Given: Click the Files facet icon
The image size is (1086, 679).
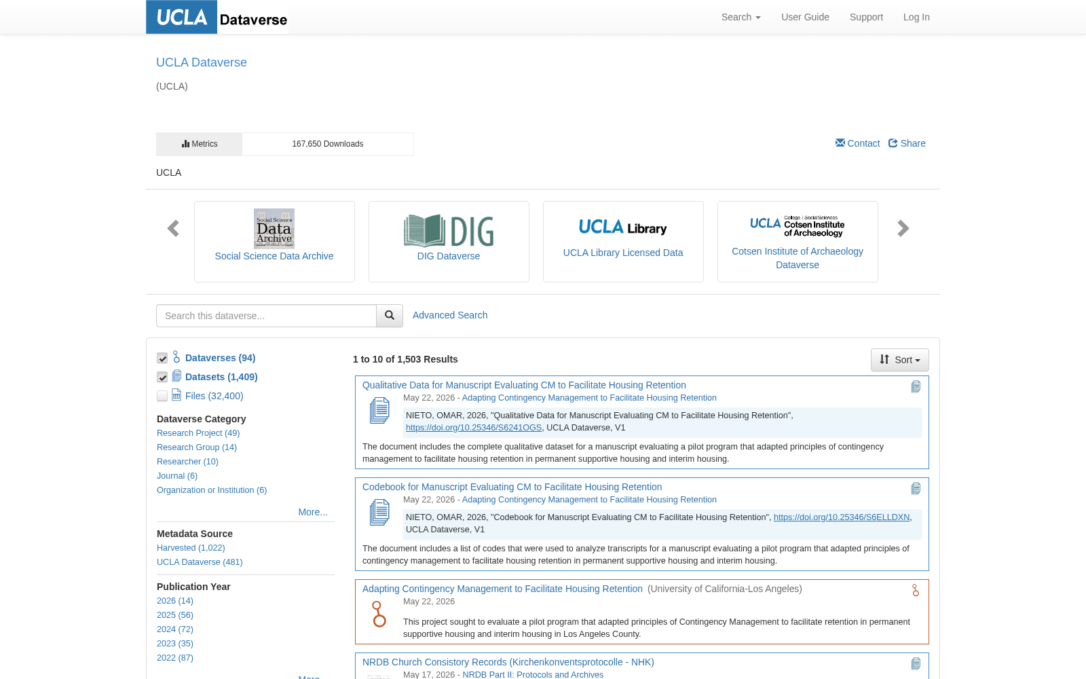Looking at the screenshot, I should pos(176,394).
